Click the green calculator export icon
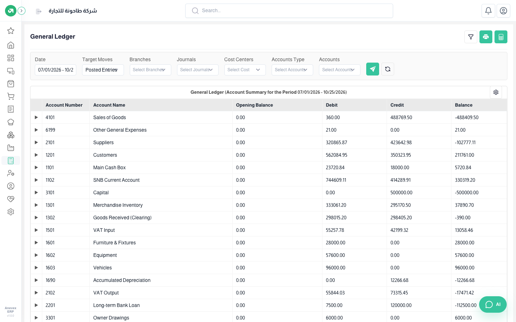The height and width of the screenshot is (322, 516). 501,37
